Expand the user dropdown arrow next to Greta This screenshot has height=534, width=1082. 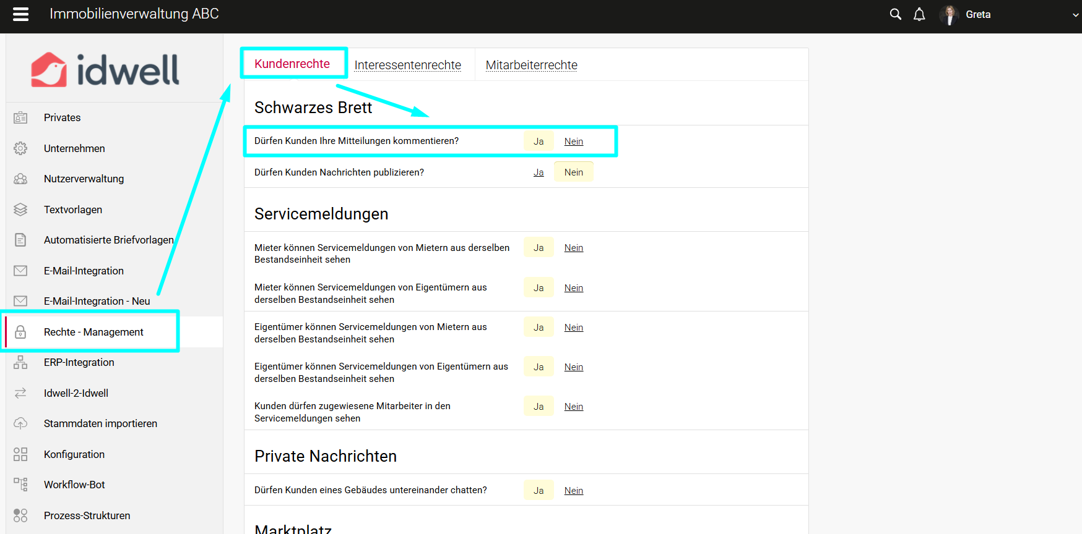pyautogui.click(x=1075, y=15)
